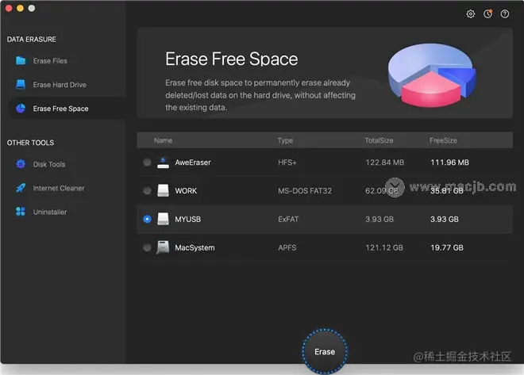Click the FreeSize column header
The height and width of the screenshot is (375, 524).
click(443, 140)
